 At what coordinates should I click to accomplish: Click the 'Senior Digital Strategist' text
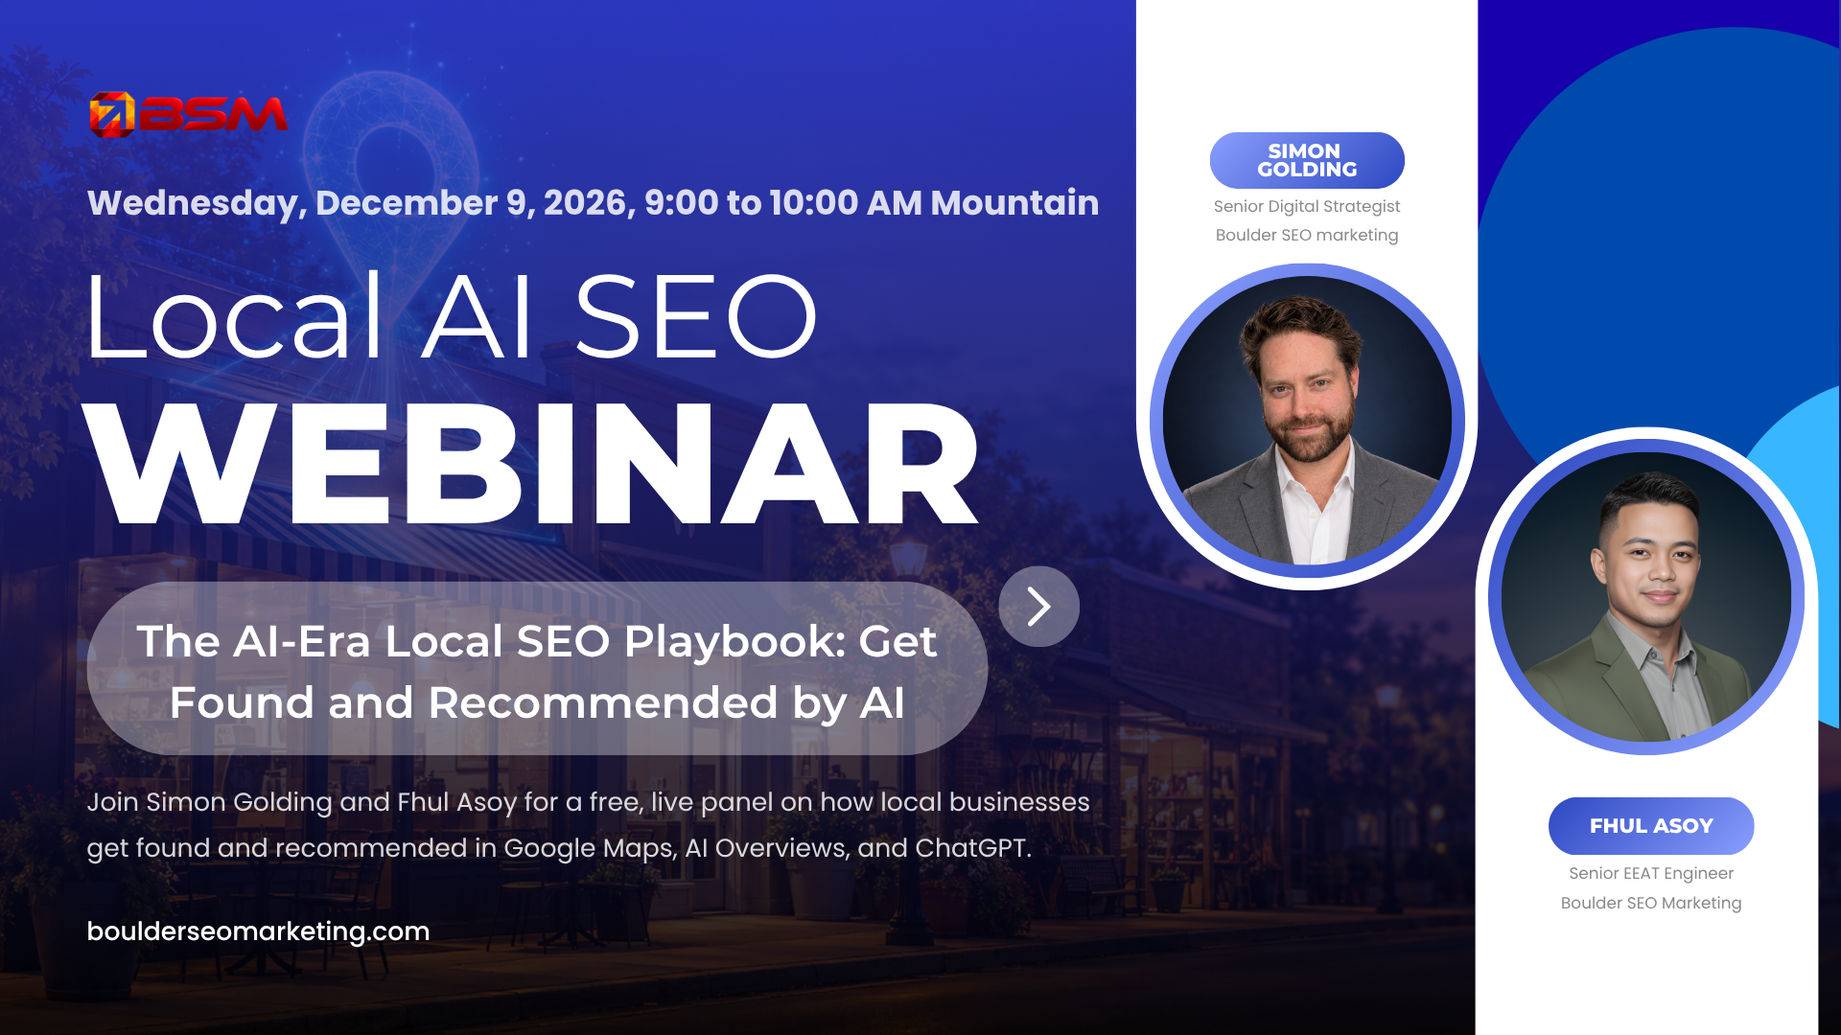(1307, 206)
